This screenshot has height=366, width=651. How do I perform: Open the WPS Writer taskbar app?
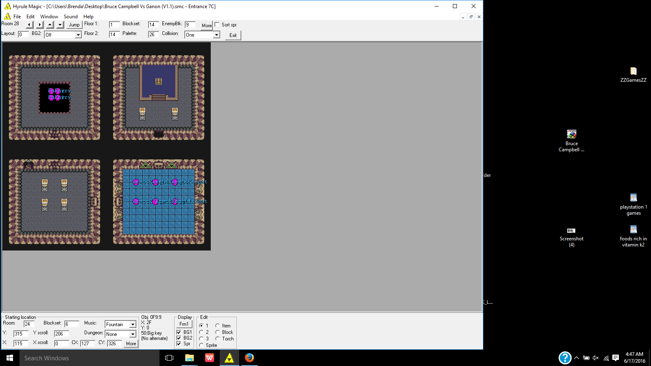coord(209,358)
